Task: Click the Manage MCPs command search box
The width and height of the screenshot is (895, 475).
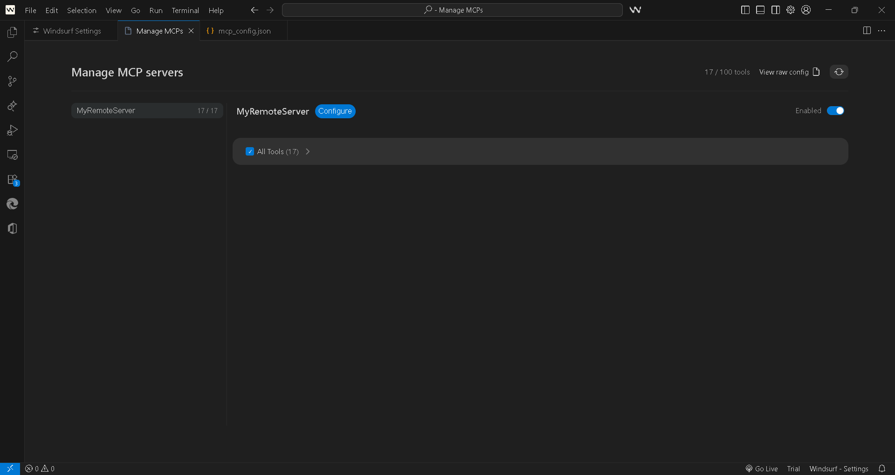Action: coord(452,10)
